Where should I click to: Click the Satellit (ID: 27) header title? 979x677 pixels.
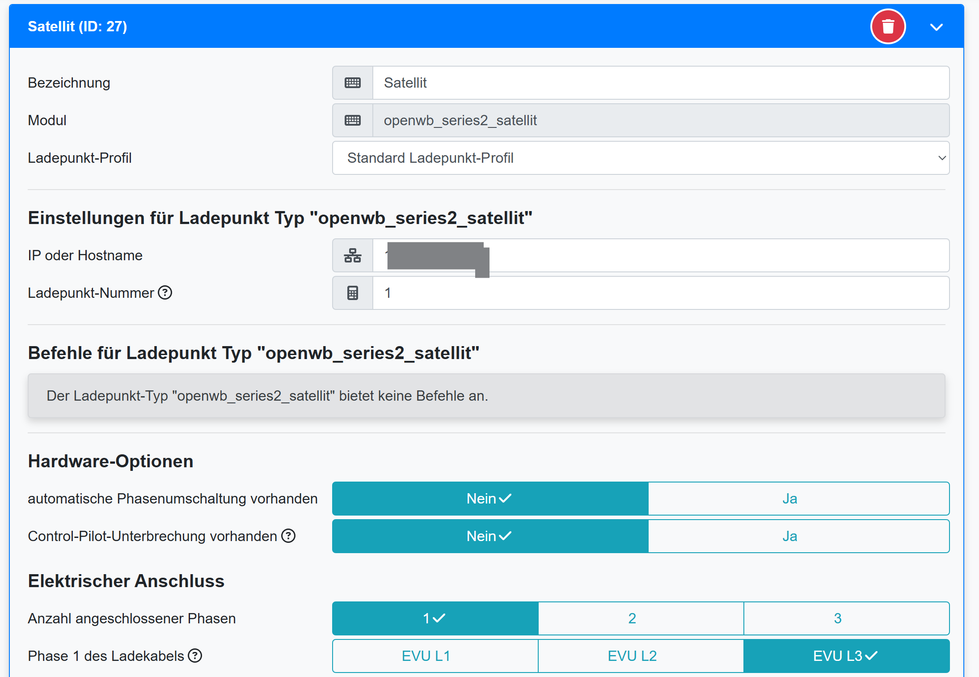(x=77, y=26)
